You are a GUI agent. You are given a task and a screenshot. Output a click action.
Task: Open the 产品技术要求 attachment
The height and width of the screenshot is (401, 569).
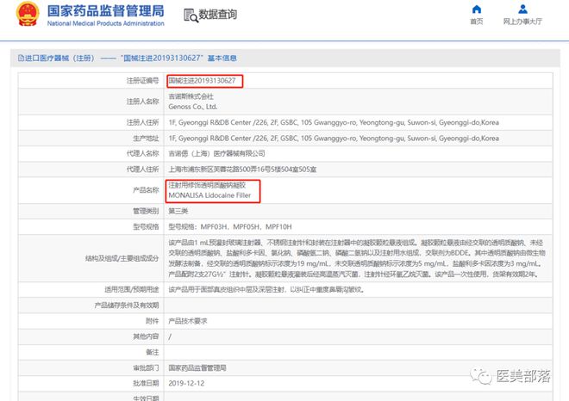tap(188, 321)
